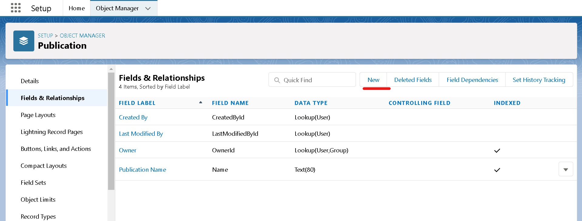This screenshot has width=582, height=221.
Task: Click the sidebar scroll up arrow
Action: [x=111, y=69]
